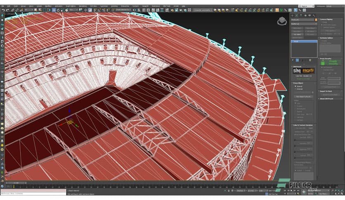
Task: Toggle the Angle Snap button
Action: click(99, 10)
